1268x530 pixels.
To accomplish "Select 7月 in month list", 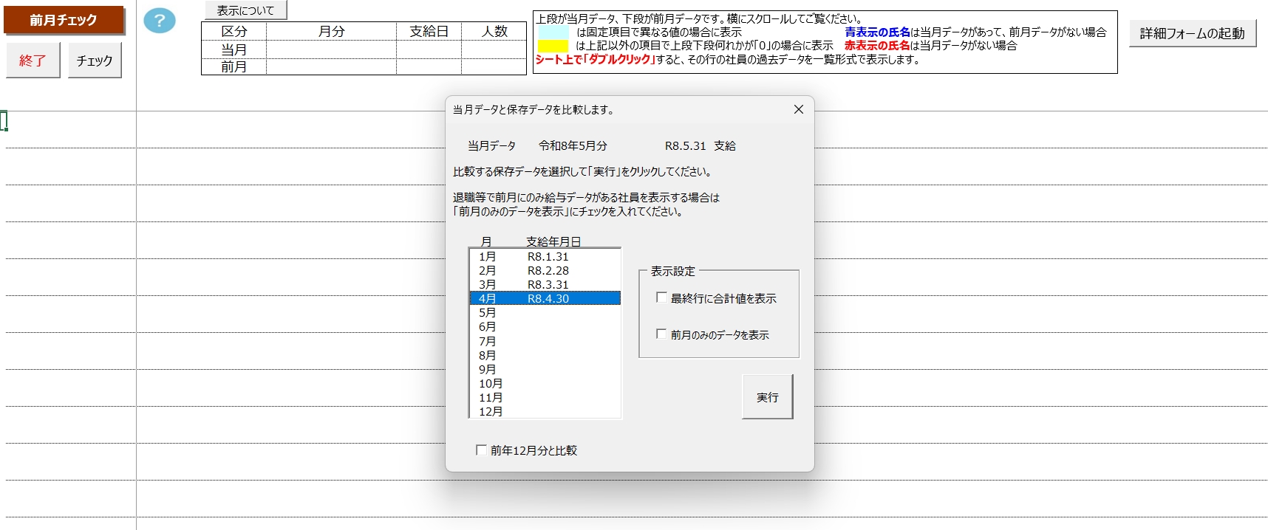I will click(x=545, y=342).
